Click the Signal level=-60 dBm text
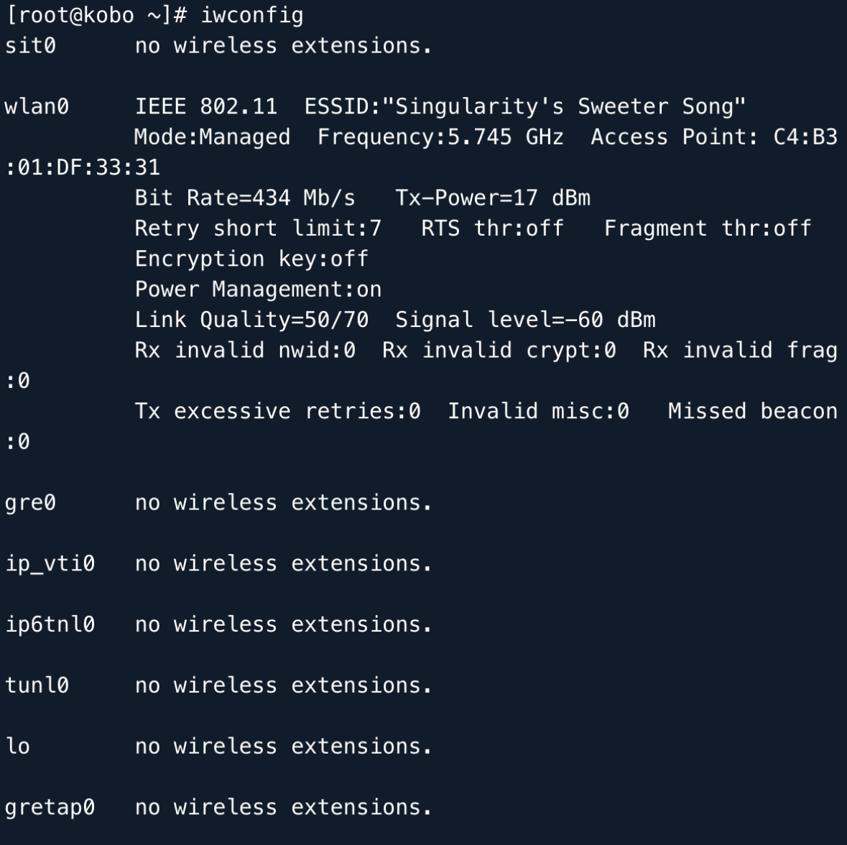This screenshot has width=847, height=845. click(x=525, y=320)
